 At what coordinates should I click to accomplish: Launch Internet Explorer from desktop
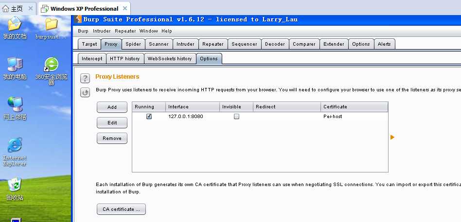(x=15, y=152)
